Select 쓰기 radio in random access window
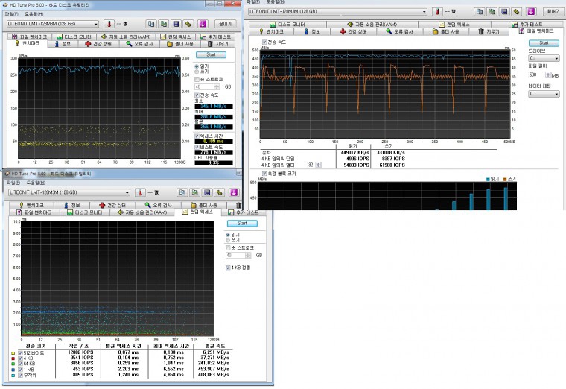 click(228, 240)
